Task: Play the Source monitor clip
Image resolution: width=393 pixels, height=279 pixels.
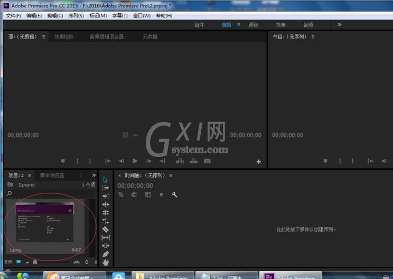Action: pyautogui.click(x=135, y=161)
